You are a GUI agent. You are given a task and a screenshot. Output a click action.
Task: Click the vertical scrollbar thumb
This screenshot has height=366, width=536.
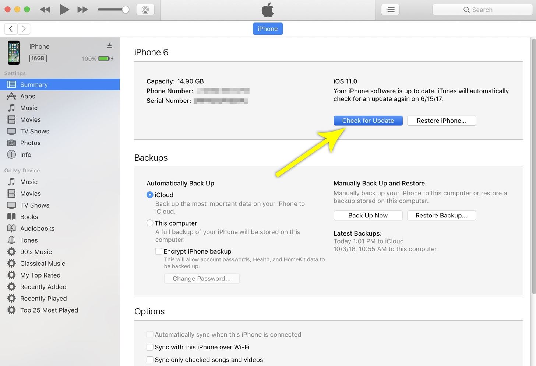pos(534,166)
